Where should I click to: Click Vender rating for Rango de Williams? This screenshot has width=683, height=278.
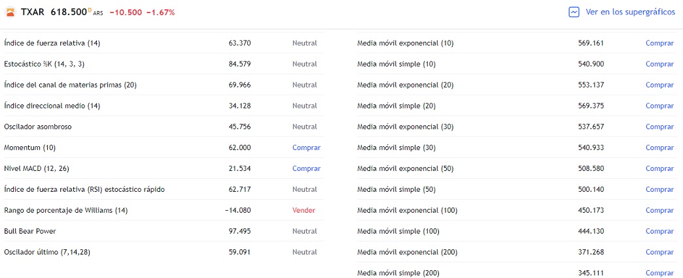[304, 210]
